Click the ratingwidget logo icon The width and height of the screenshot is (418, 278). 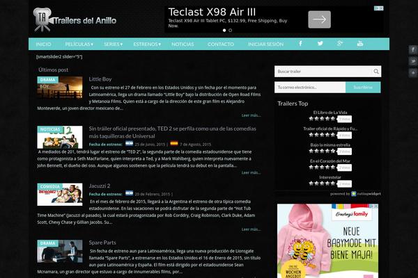click(354, 194)
